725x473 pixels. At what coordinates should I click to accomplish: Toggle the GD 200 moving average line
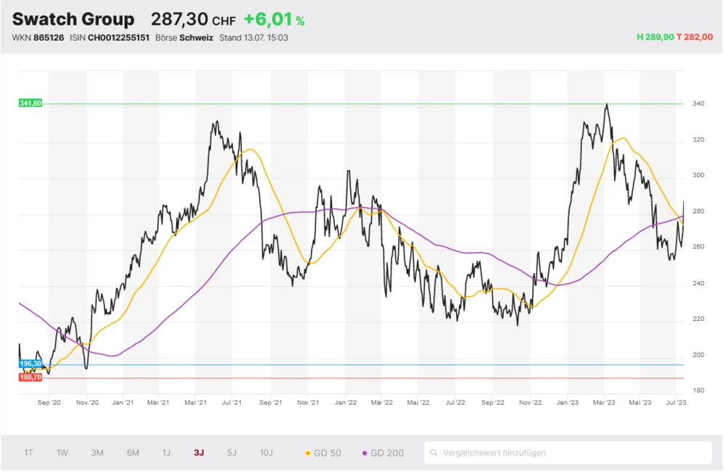pos(382,453)
